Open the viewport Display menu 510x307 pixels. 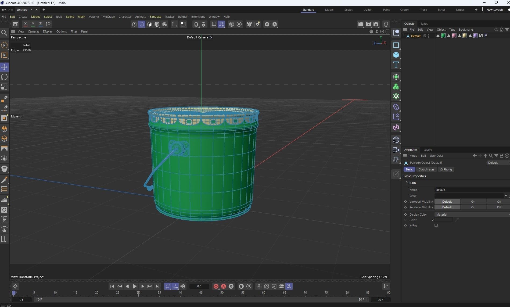[x=48, y=31]
